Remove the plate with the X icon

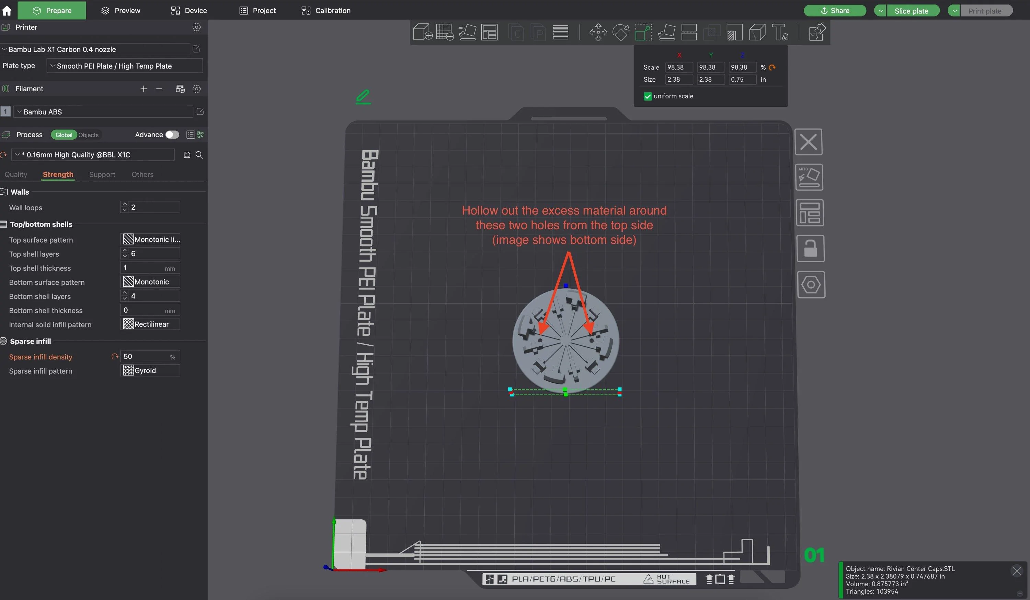808,142
